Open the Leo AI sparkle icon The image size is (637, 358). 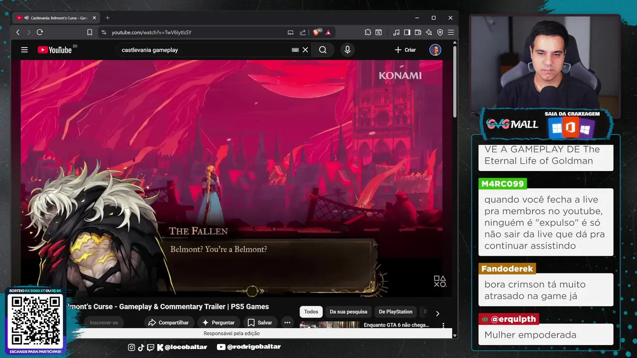pos(429,32)
